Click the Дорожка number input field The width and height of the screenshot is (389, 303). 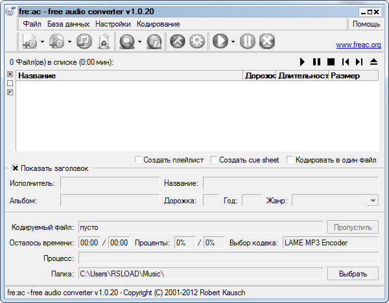(x=211, y=201)
